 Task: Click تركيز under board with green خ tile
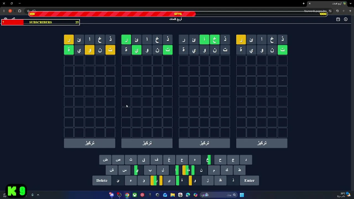coord(204,143)
